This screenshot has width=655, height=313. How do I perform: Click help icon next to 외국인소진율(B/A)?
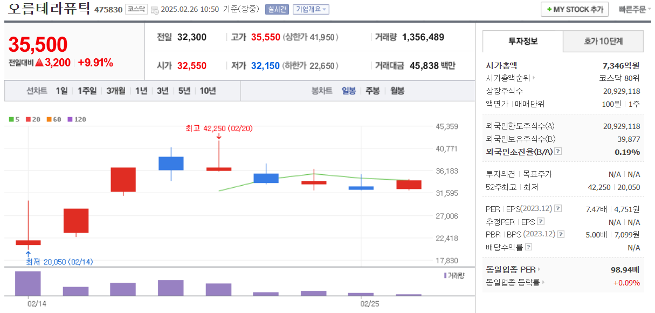(558, 152)
